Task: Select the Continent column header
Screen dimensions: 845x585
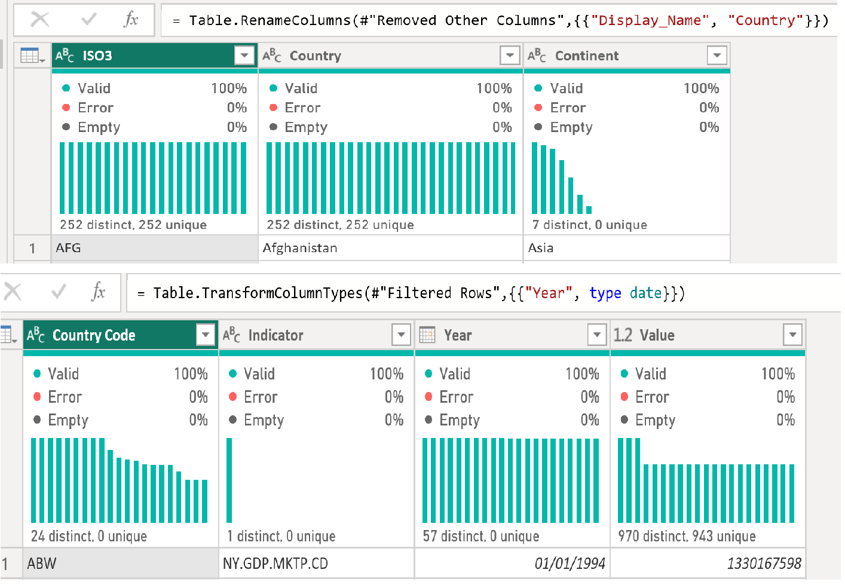Action: click(x=627, y=56)
